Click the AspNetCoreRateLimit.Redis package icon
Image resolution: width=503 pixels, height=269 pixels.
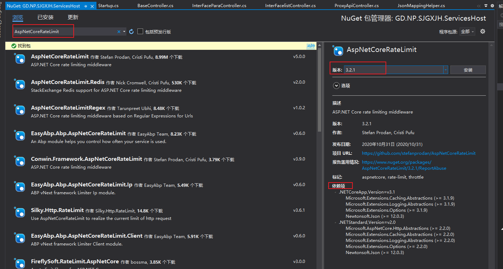click(20, 85)
